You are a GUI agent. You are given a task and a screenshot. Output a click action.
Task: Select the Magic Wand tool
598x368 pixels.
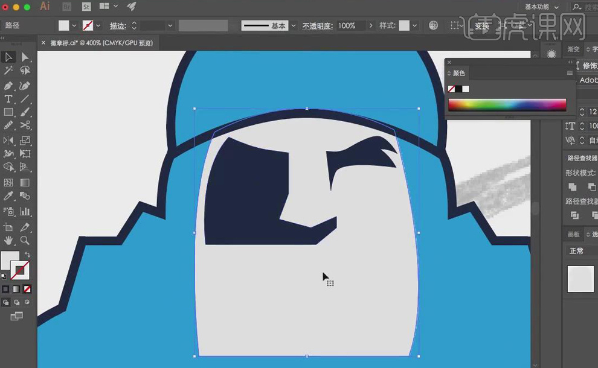(8, 71)
